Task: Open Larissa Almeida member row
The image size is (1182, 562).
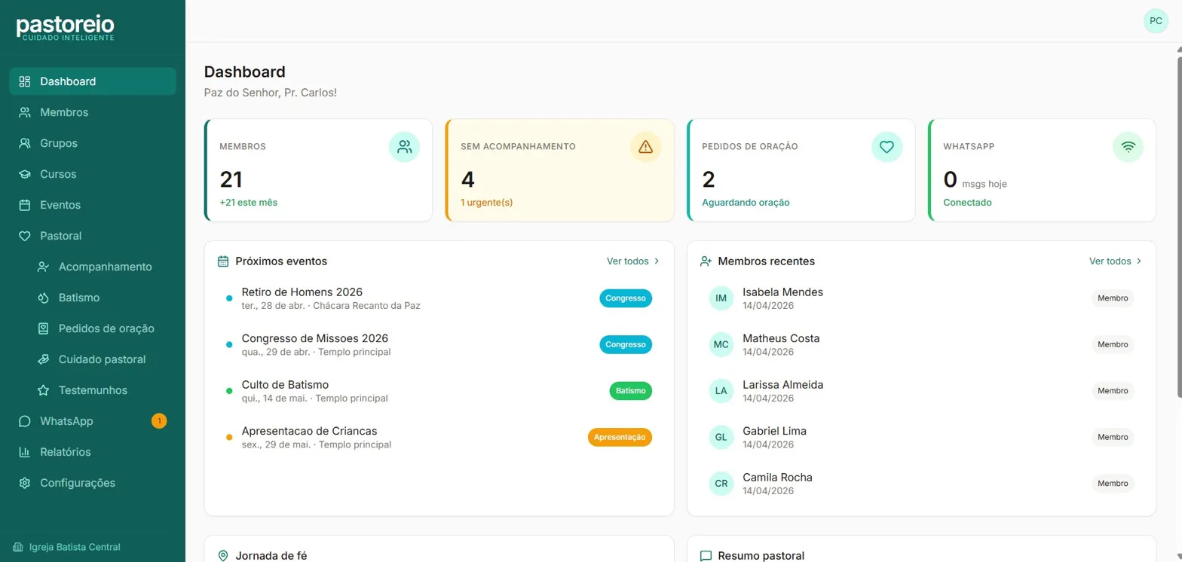Action: [x=921, y=391]
